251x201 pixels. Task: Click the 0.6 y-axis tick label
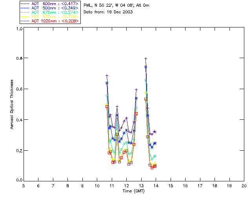point(19,89)
